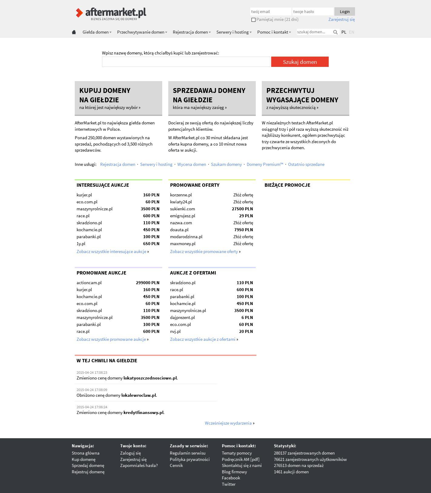
Task: Switch language to EN
Action: pos(351,32)
